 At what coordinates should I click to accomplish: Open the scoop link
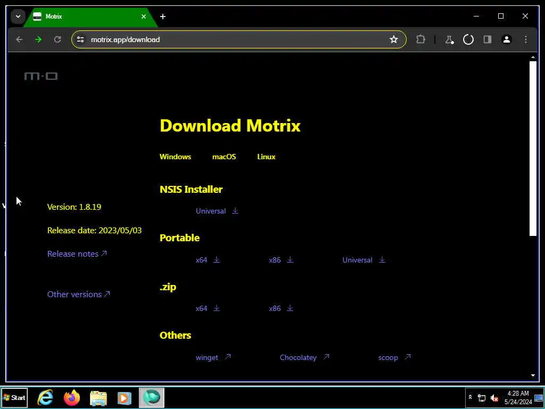[x=388, y=357]
